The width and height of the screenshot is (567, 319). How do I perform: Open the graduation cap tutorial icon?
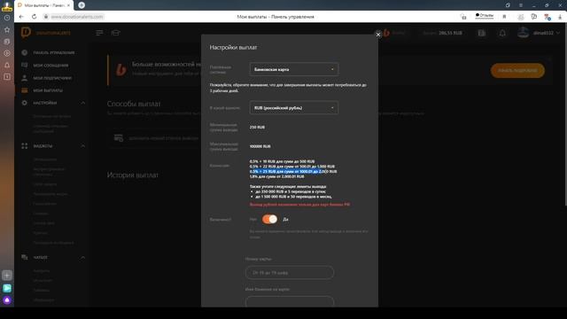click(115, 33)
